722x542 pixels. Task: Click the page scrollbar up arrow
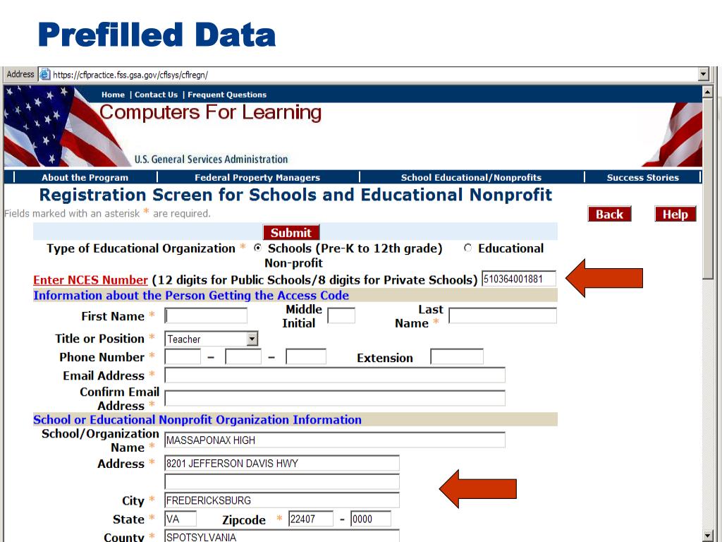pyautogui.click(x=708, y=92)
